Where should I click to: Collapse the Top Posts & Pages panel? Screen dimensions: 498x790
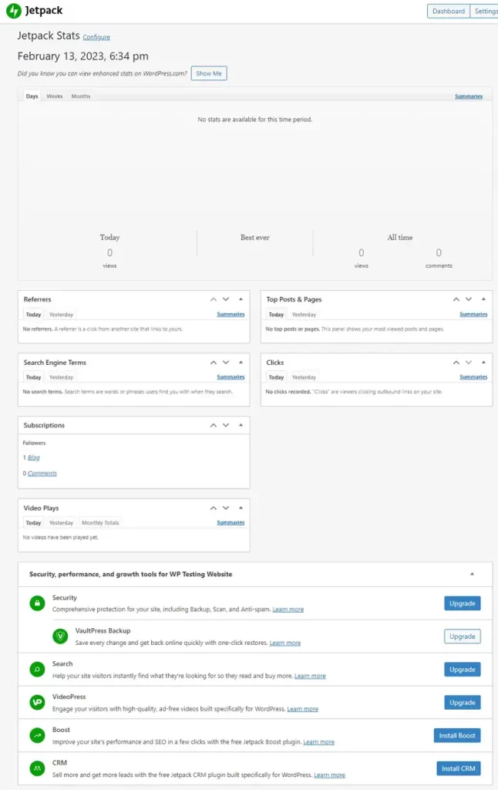[483, 299]
